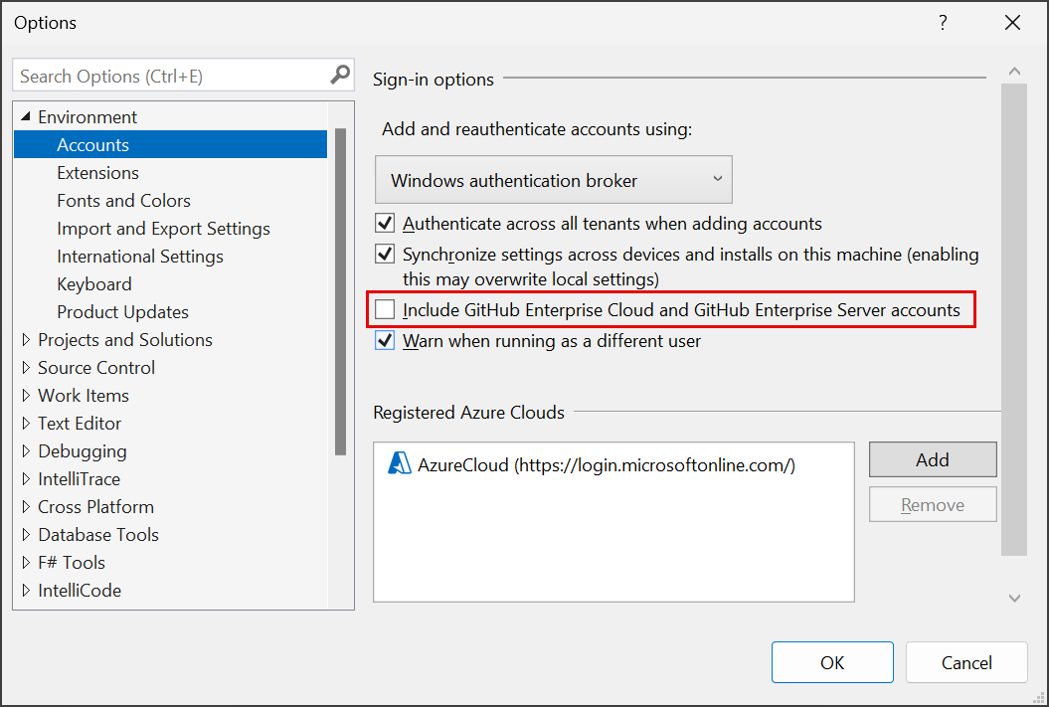Expand Projects and Solutions
Screen dimensions: 1049x707
[25, 339]
